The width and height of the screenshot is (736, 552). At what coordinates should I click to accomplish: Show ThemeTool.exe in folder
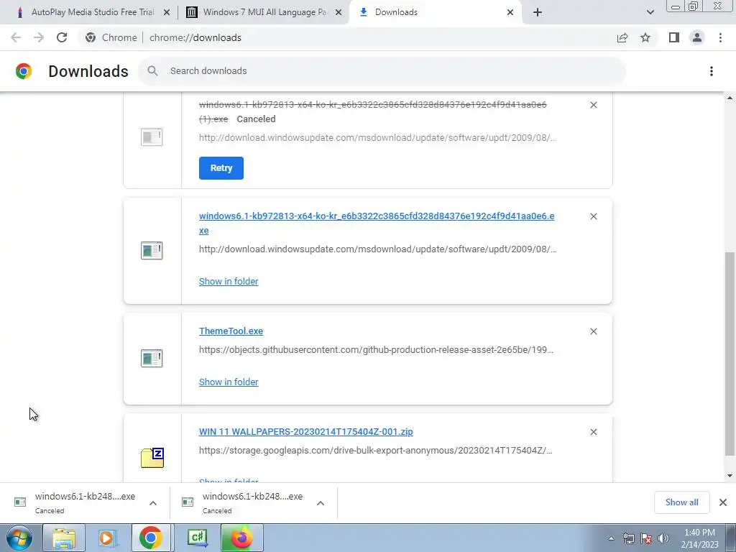coord(229,382)
